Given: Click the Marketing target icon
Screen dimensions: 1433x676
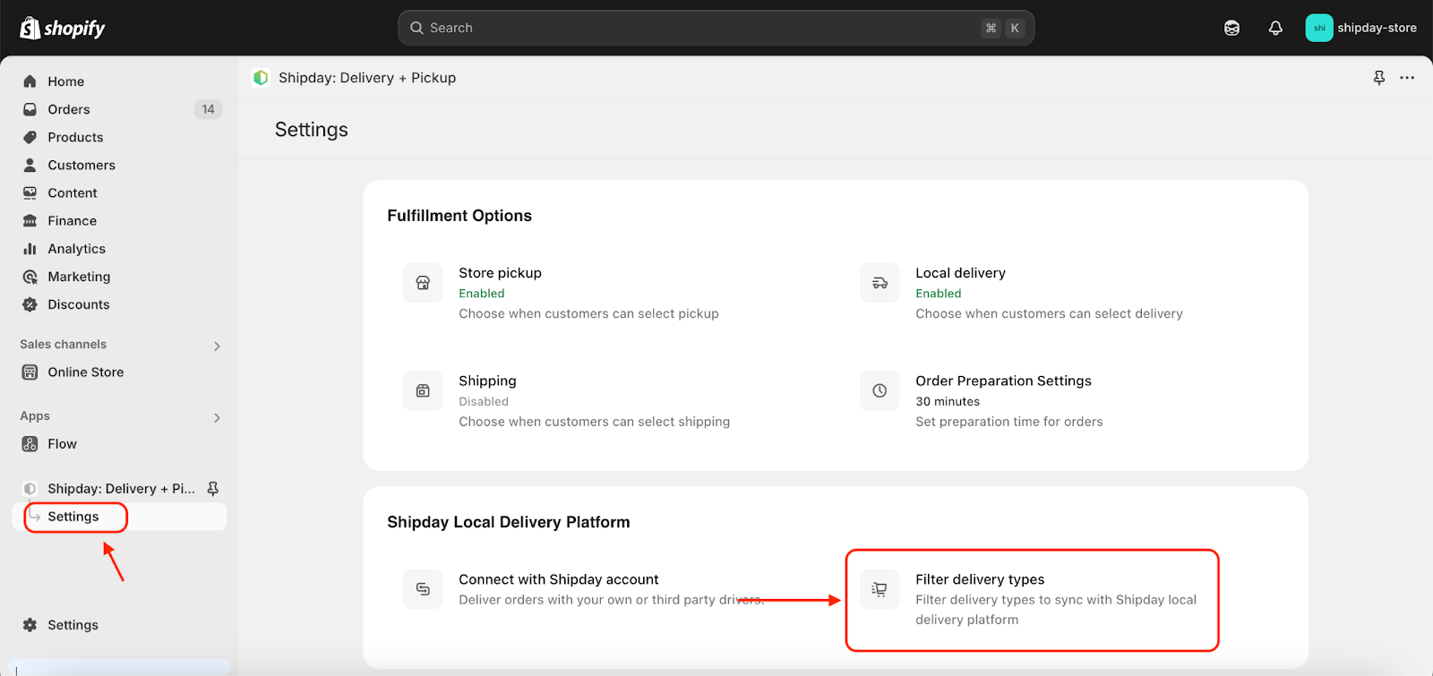Looking at the screenshot, I should [x=30, y=277].
